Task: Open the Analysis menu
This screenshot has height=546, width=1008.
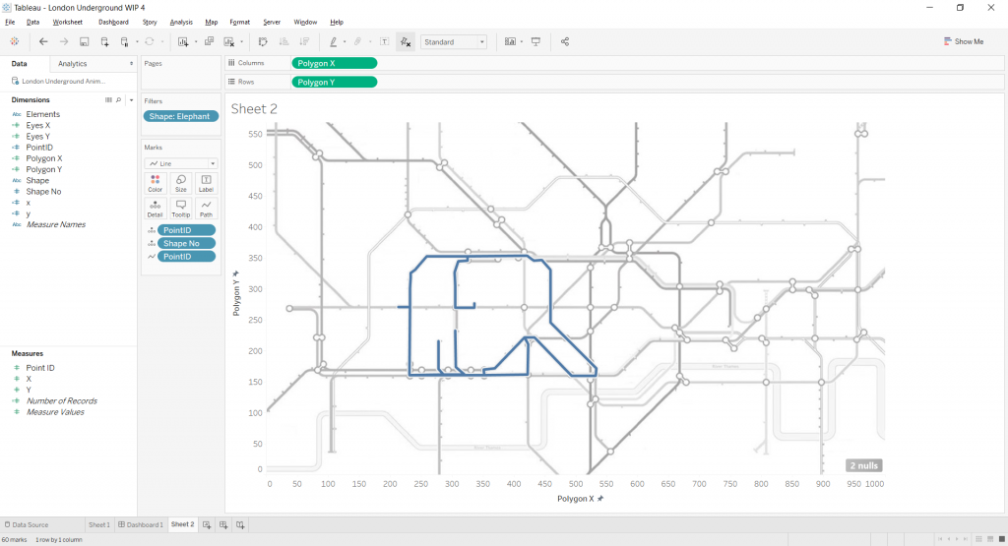Action: (181, 22)
